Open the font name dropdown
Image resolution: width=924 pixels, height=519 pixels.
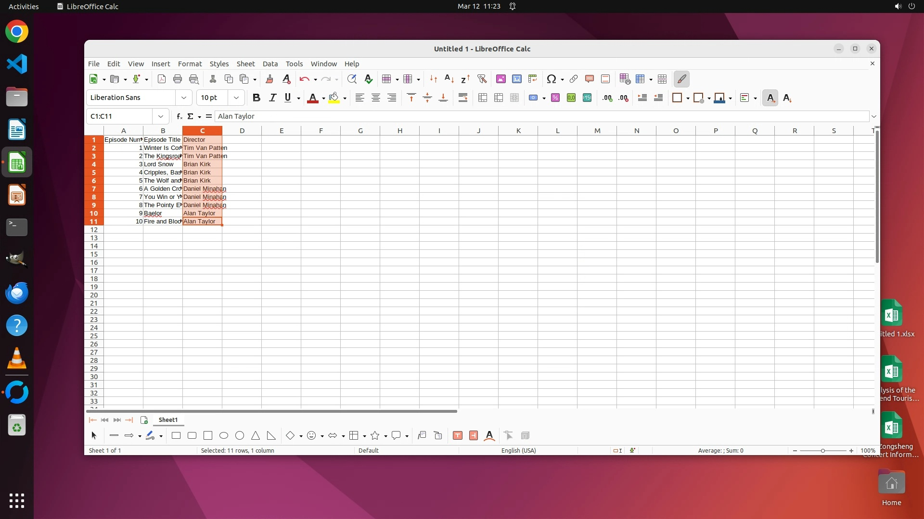tap(183, 98)
